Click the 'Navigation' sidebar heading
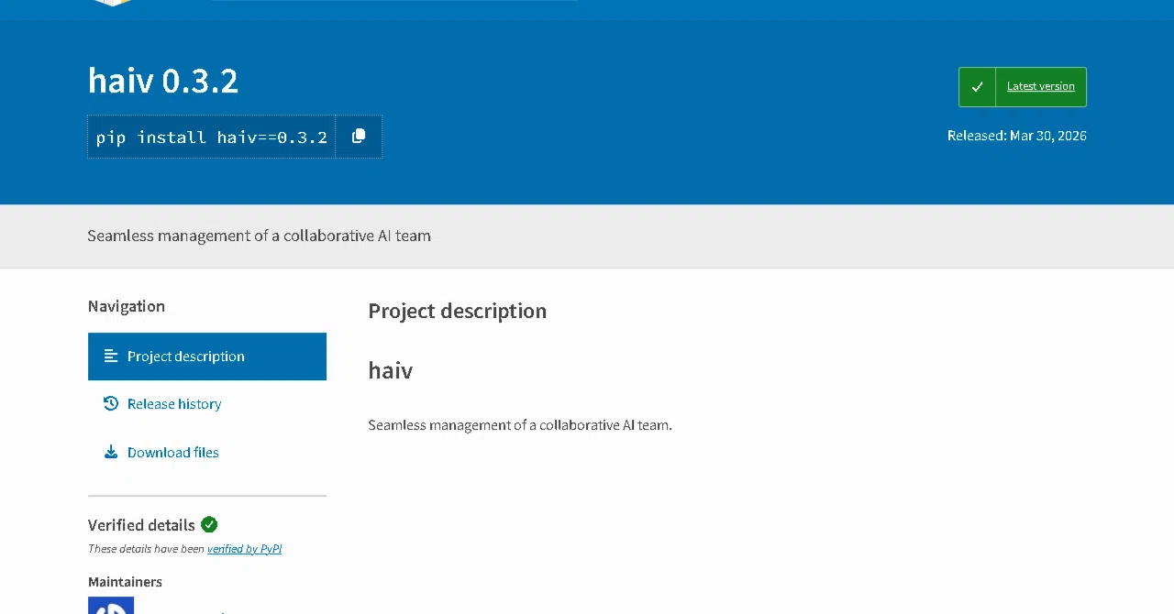The image size is (1174, 614). (x=127, y=306)
